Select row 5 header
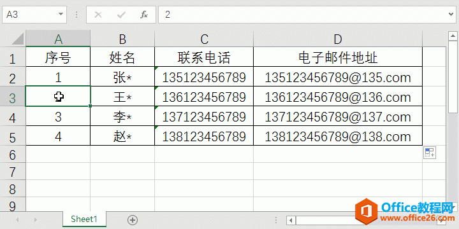 click(x=13, y=137)
